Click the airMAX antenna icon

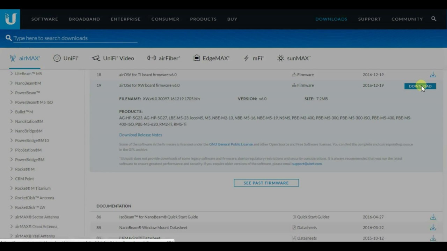tap(13, 58)
